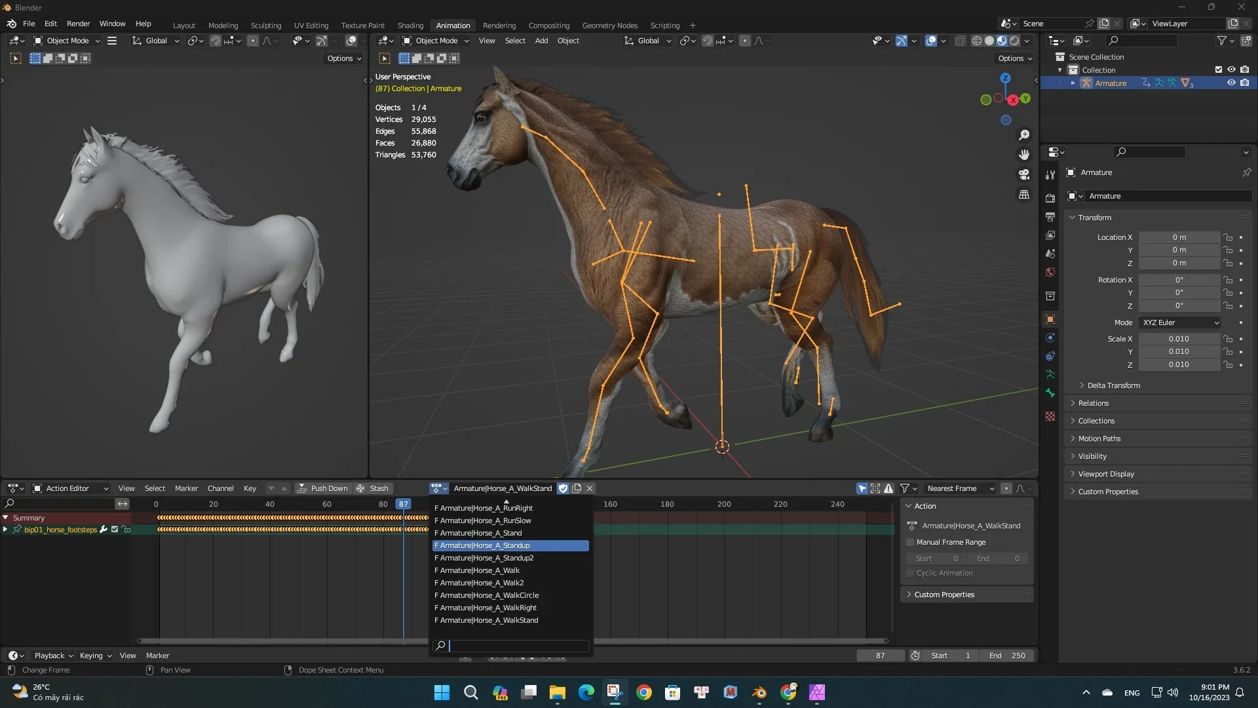Lock Location X transform
The image size is (1258, 708).
point(1229,237)
